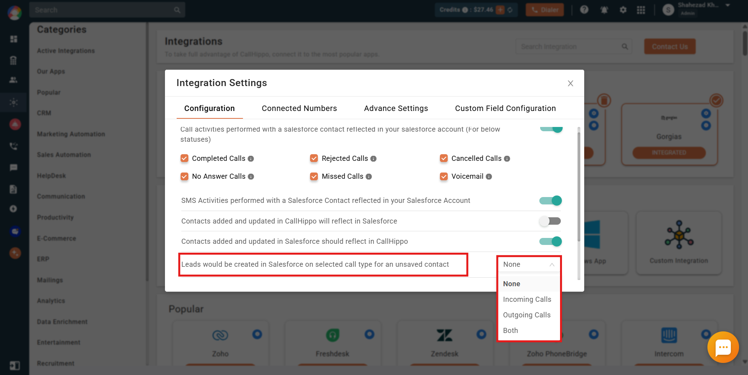The image size is (748, 375).
Task: Select Both option in dropdown
Action: point(529,331)
